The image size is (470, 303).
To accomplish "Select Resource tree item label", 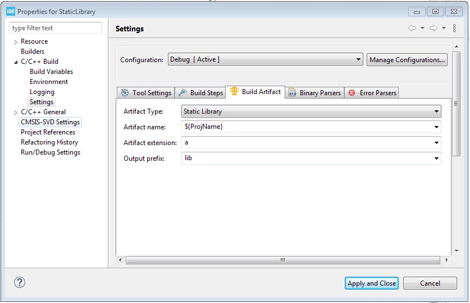I will [x=34, y=41].
